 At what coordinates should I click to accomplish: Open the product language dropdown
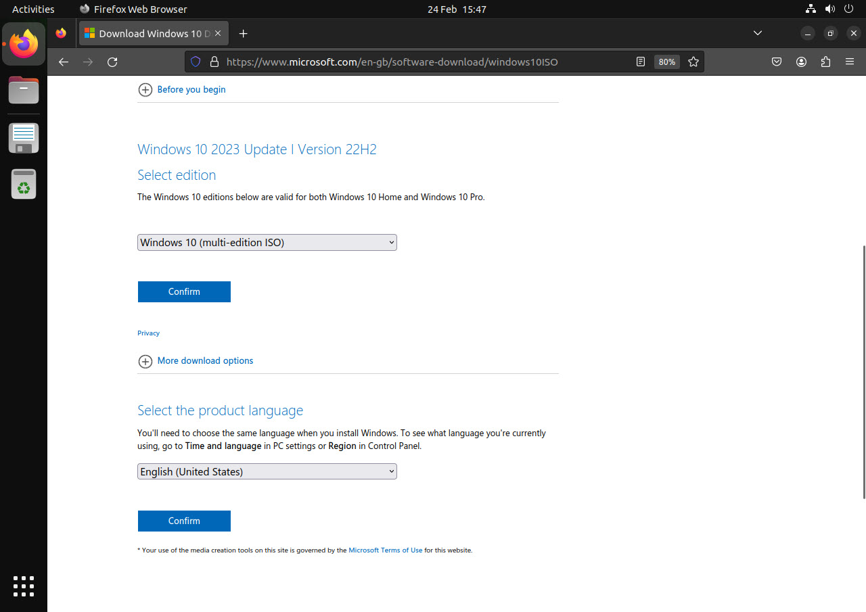267,471
